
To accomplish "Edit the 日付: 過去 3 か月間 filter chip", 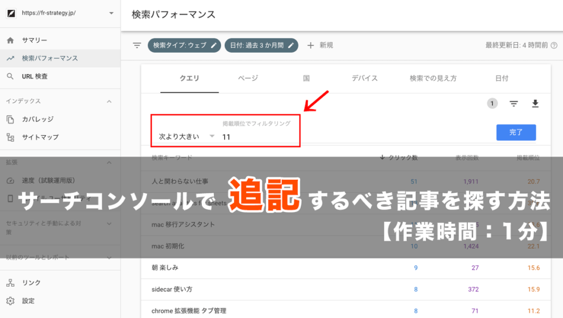I will [261, 46].
